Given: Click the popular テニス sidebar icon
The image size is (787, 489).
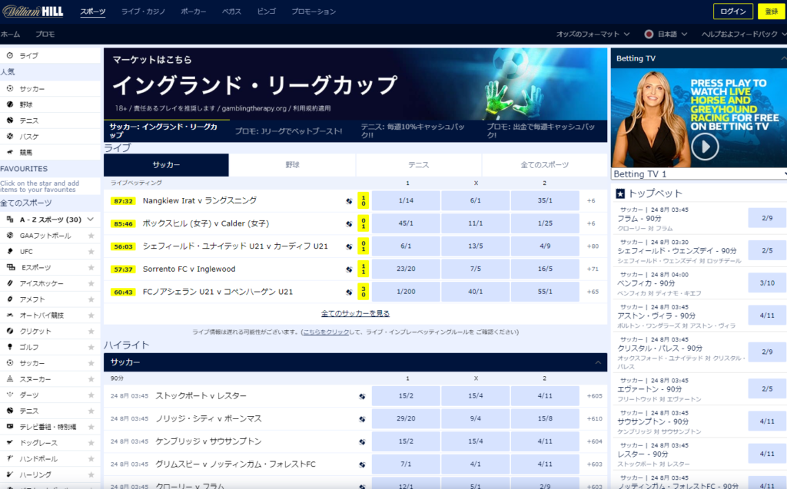Looking at the screenshot, I should point(9,121).
